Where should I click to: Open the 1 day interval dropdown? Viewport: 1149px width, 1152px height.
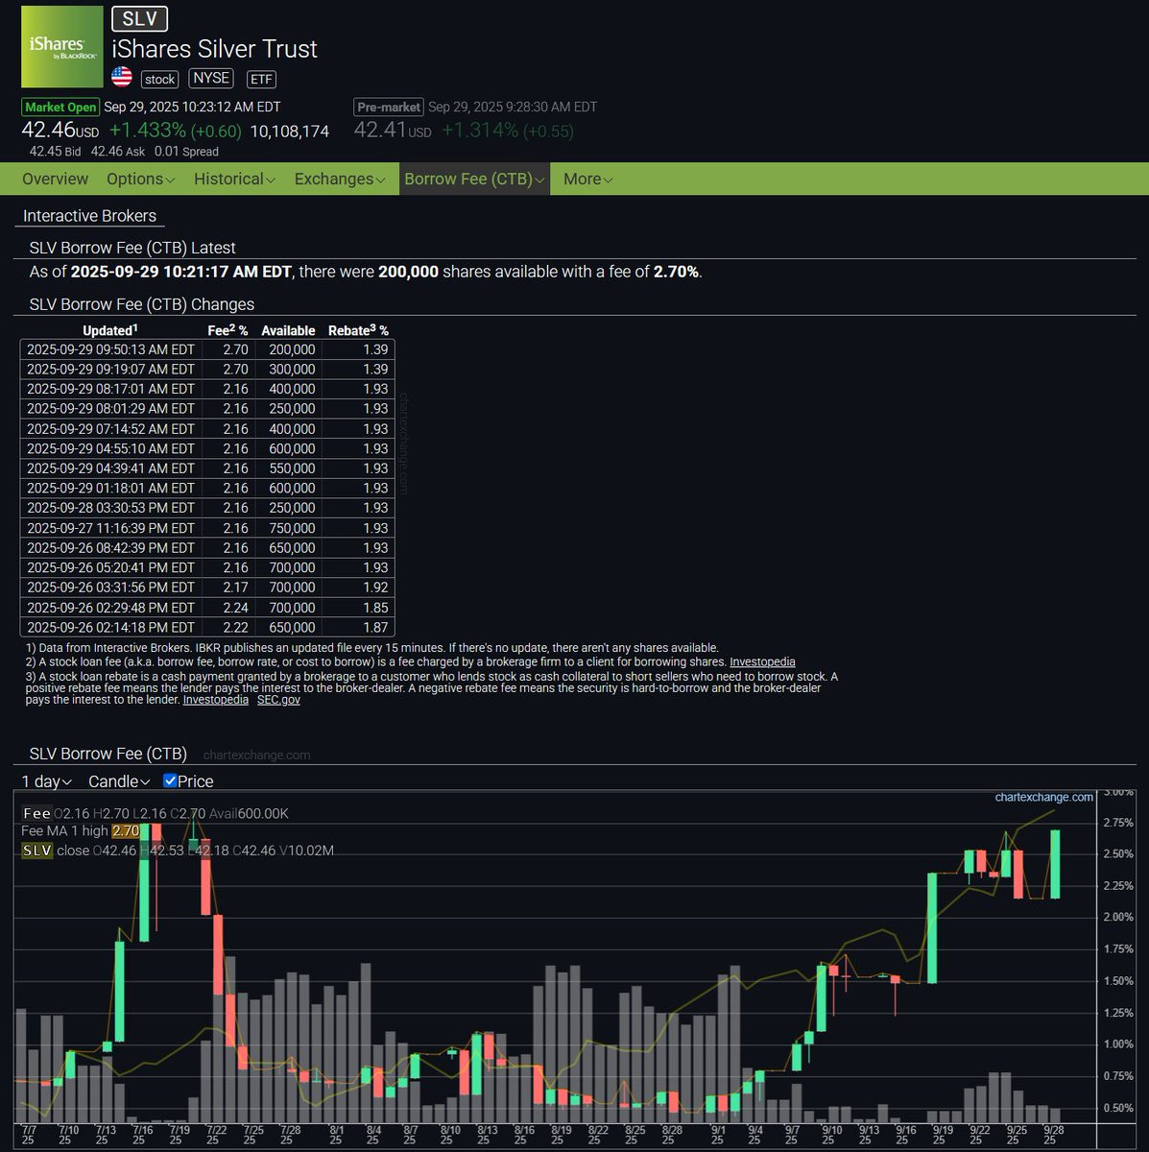pyautogui.click(x=47, y=781)
